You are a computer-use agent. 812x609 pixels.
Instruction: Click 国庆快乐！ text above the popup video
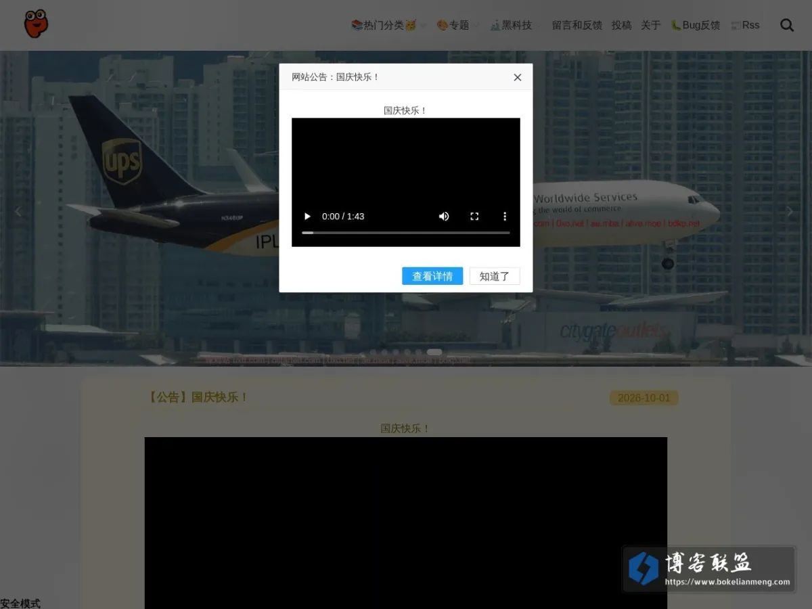(406, 110)
